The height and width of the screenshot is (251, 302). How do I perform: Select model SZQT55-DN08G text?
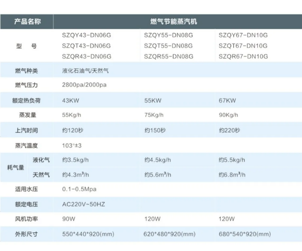coord(168,46)
